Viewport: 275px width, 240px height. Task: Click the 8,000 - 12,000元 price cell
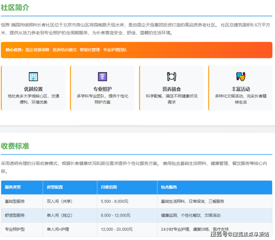[116, 215]
